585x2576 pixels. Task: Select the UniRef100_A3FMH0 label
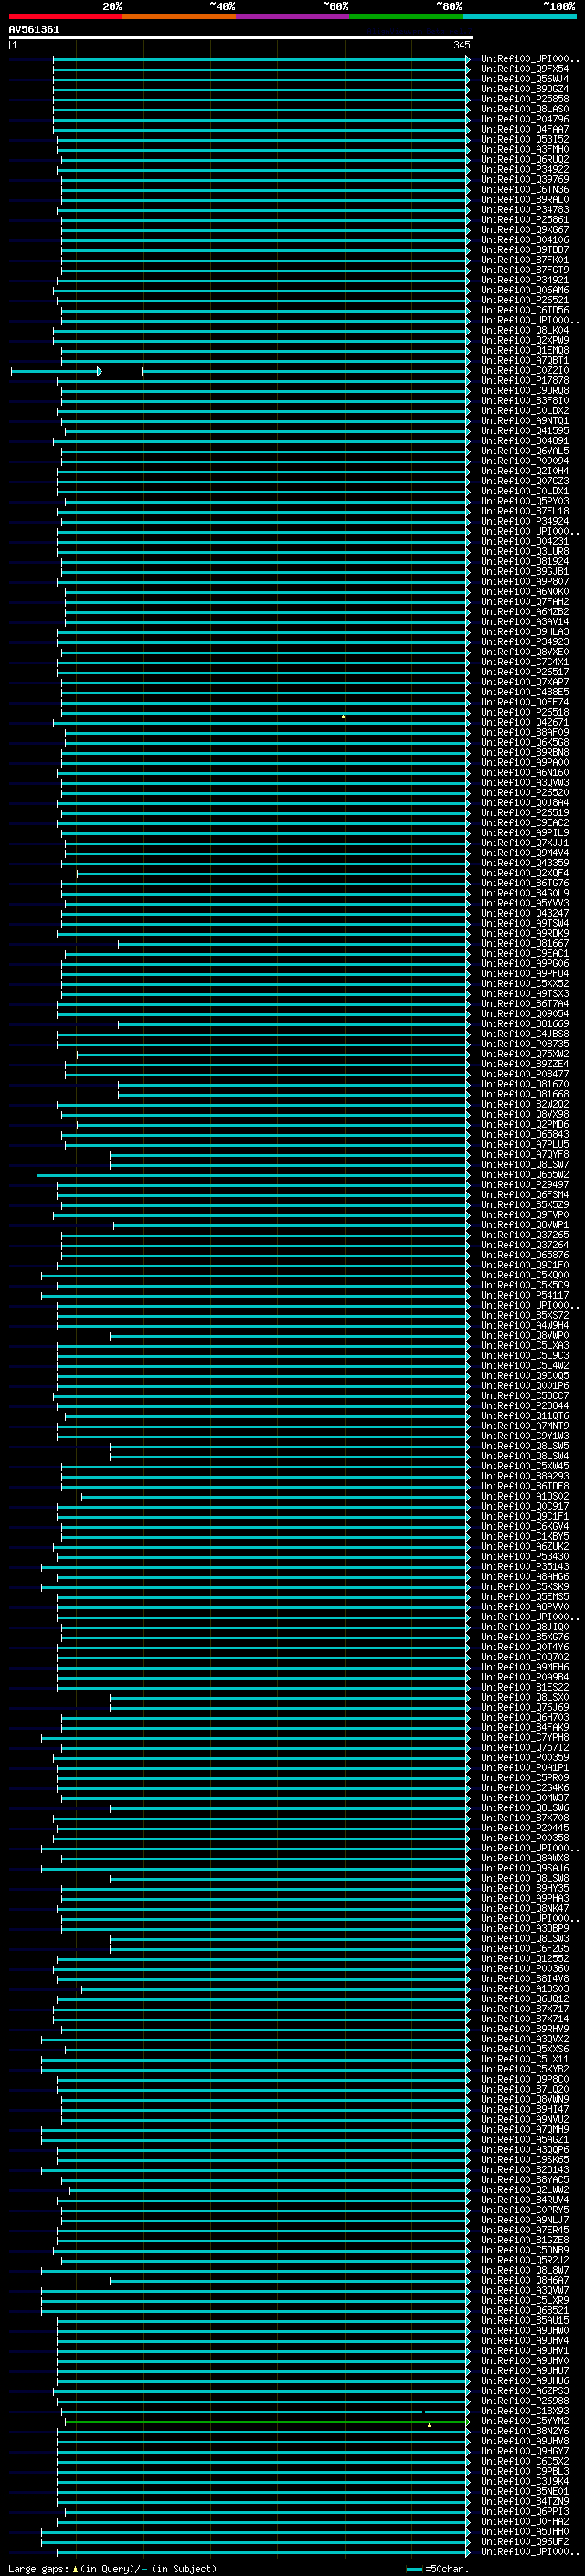pyautogui.click(x=525, y=149)
